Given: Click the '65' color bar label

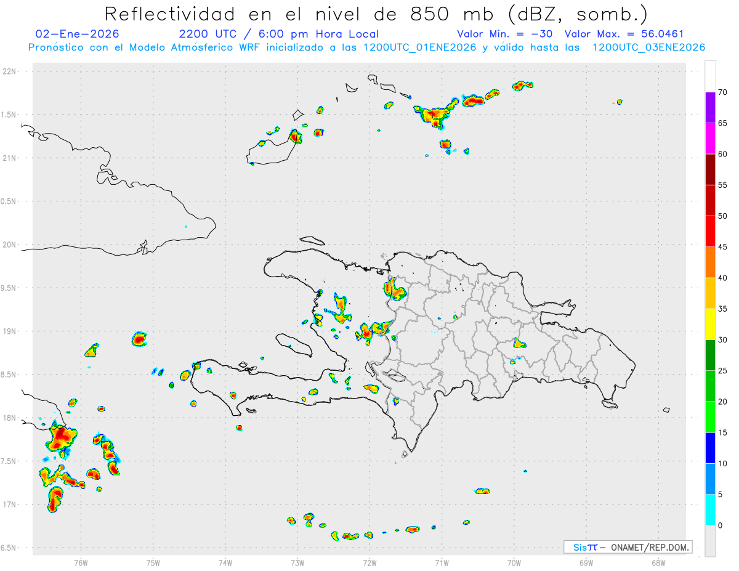Looking at the screenshot, I should (x=723, y=123).
